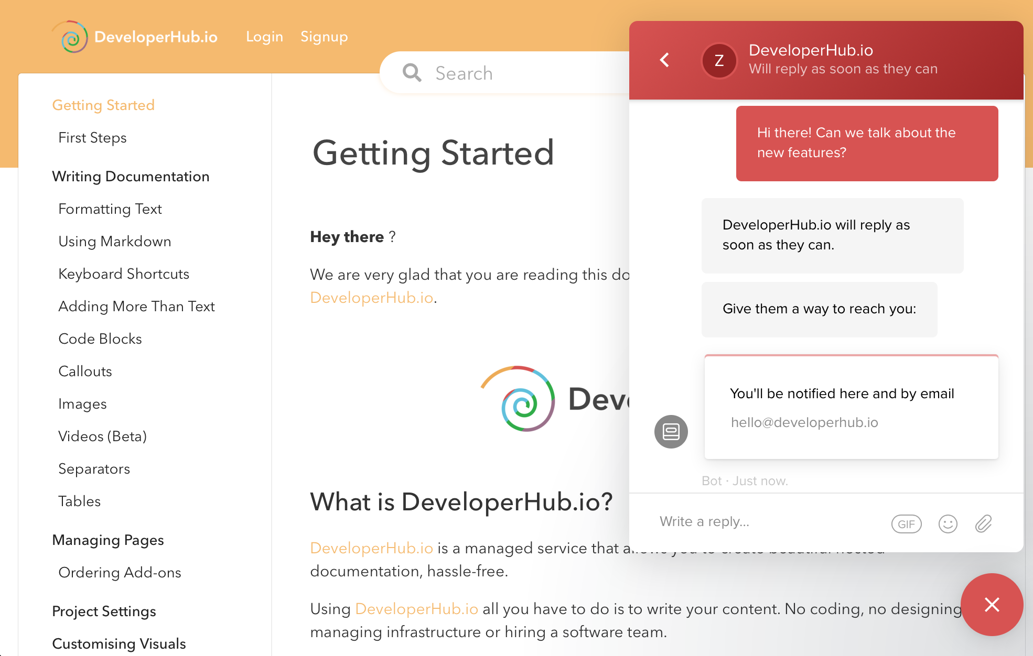Click DeveloperHub.io title in chat header

tap(811, 50)
